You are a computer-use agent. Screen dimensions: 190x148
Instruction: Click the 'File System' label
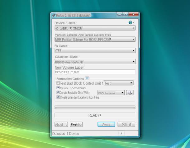coord(61,46)
